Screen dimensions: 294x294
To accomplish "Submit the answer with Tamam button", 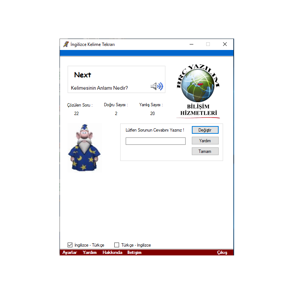I will click(205, 151).
